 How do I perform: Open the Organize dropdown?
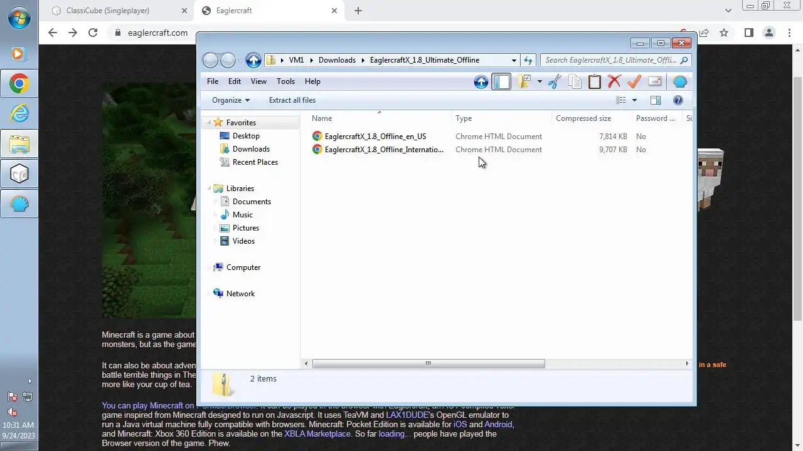tap(230, 100)
